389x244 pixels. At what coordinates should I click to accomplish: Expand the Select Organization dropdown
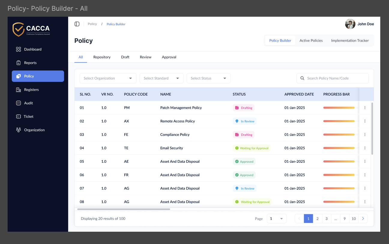click(108, 78)
